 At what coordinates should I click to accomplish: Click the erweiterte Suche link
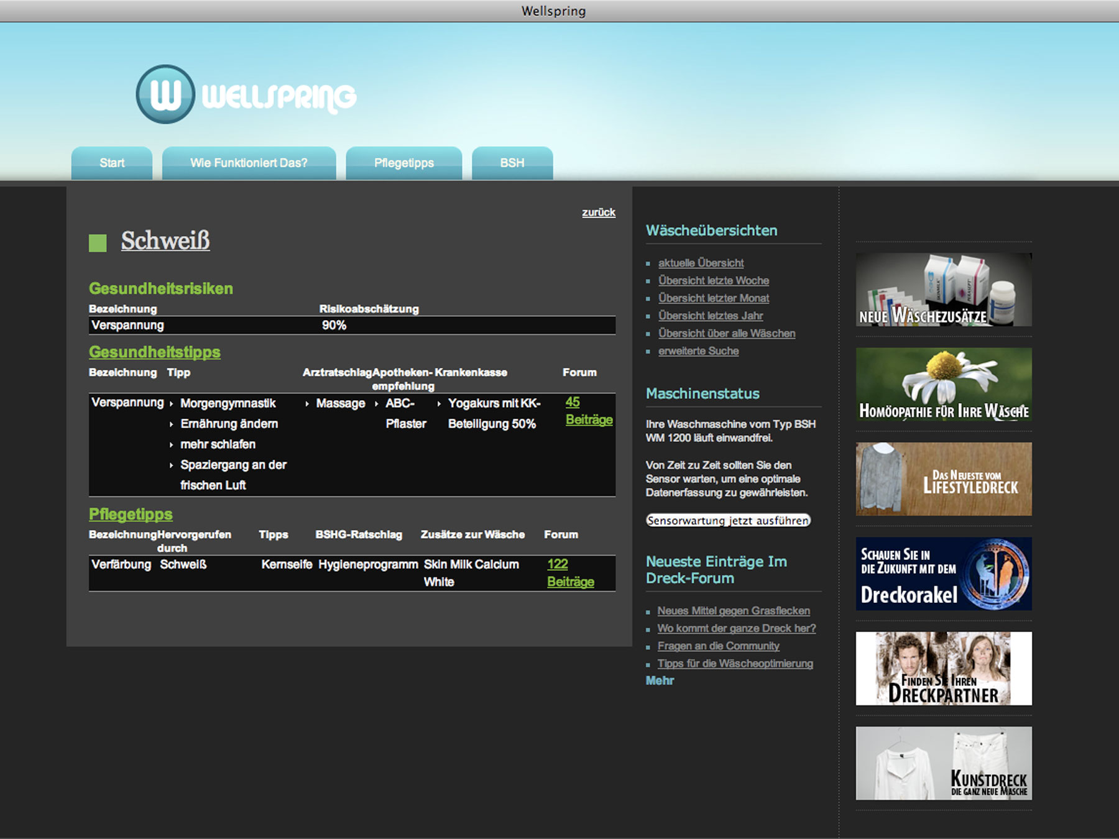click(698, 351)
